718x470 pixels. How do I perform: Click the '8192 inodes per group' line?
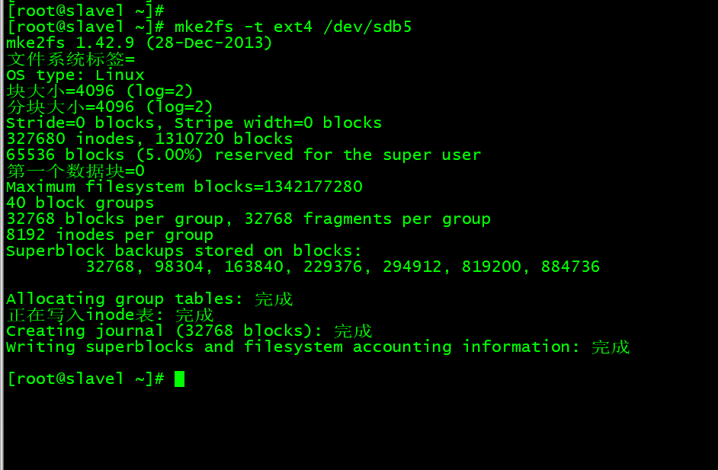[110, 235]
